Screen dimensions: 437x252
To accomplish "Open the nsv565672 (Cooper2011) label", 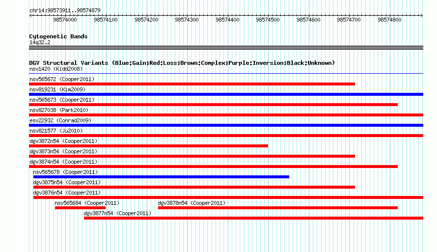I will coord(62,79).
